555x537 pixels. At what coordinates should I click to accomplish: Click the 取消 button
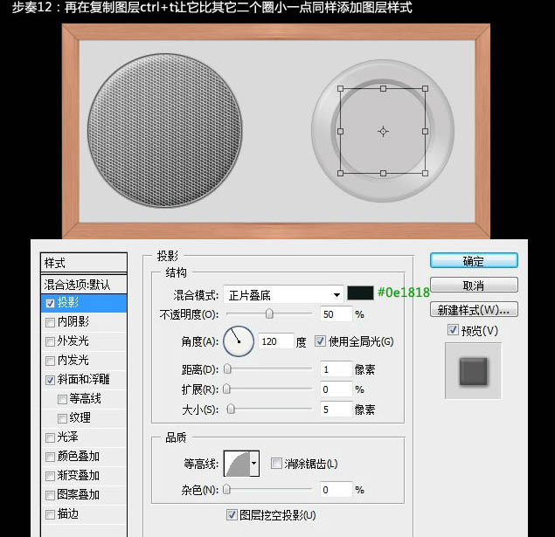click(474, 285)
